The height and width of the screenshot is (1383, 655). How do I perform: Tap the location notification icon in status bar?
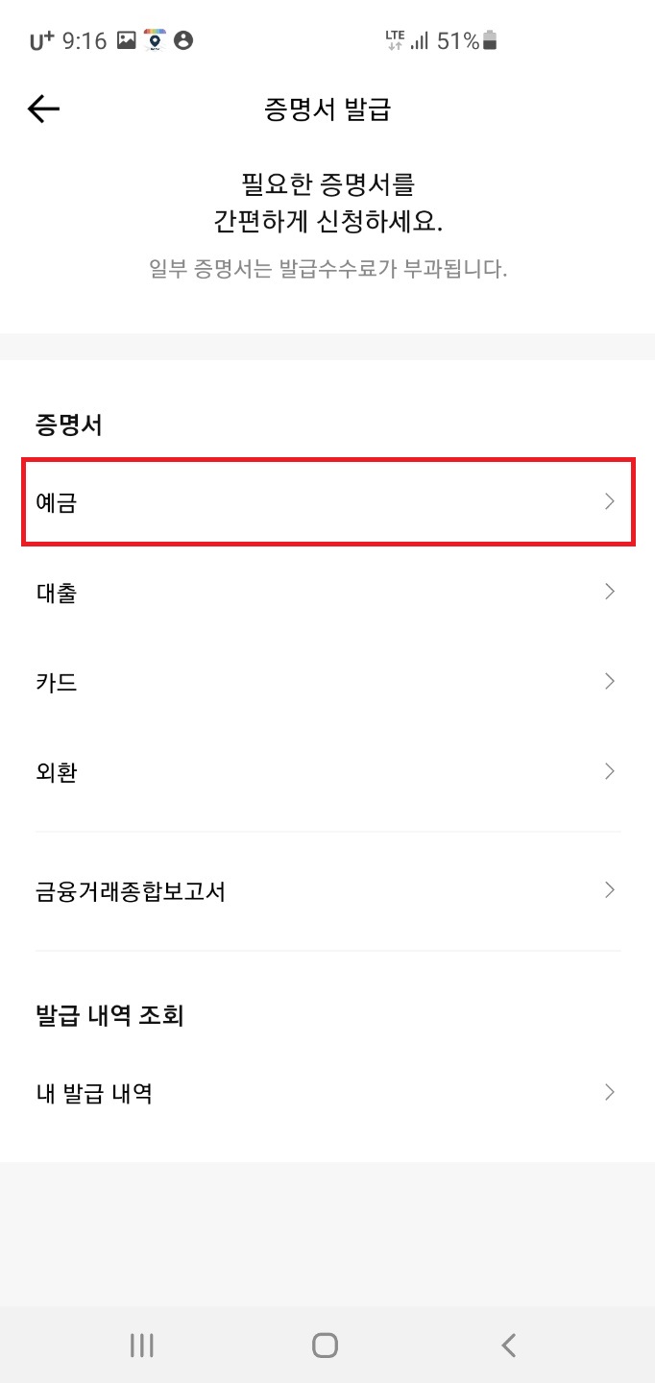154,40
